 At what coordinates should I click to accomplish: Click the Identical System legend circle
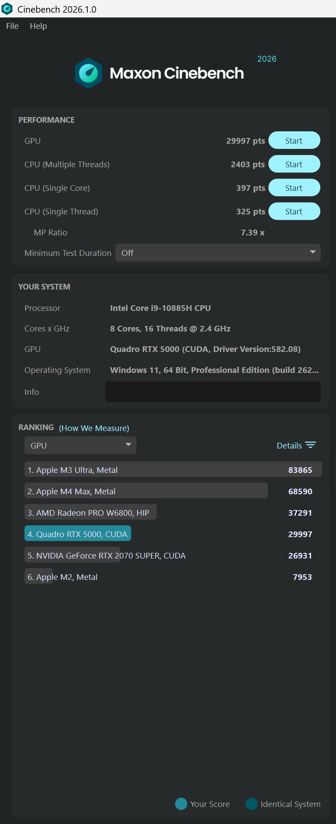tap(251, 804)
